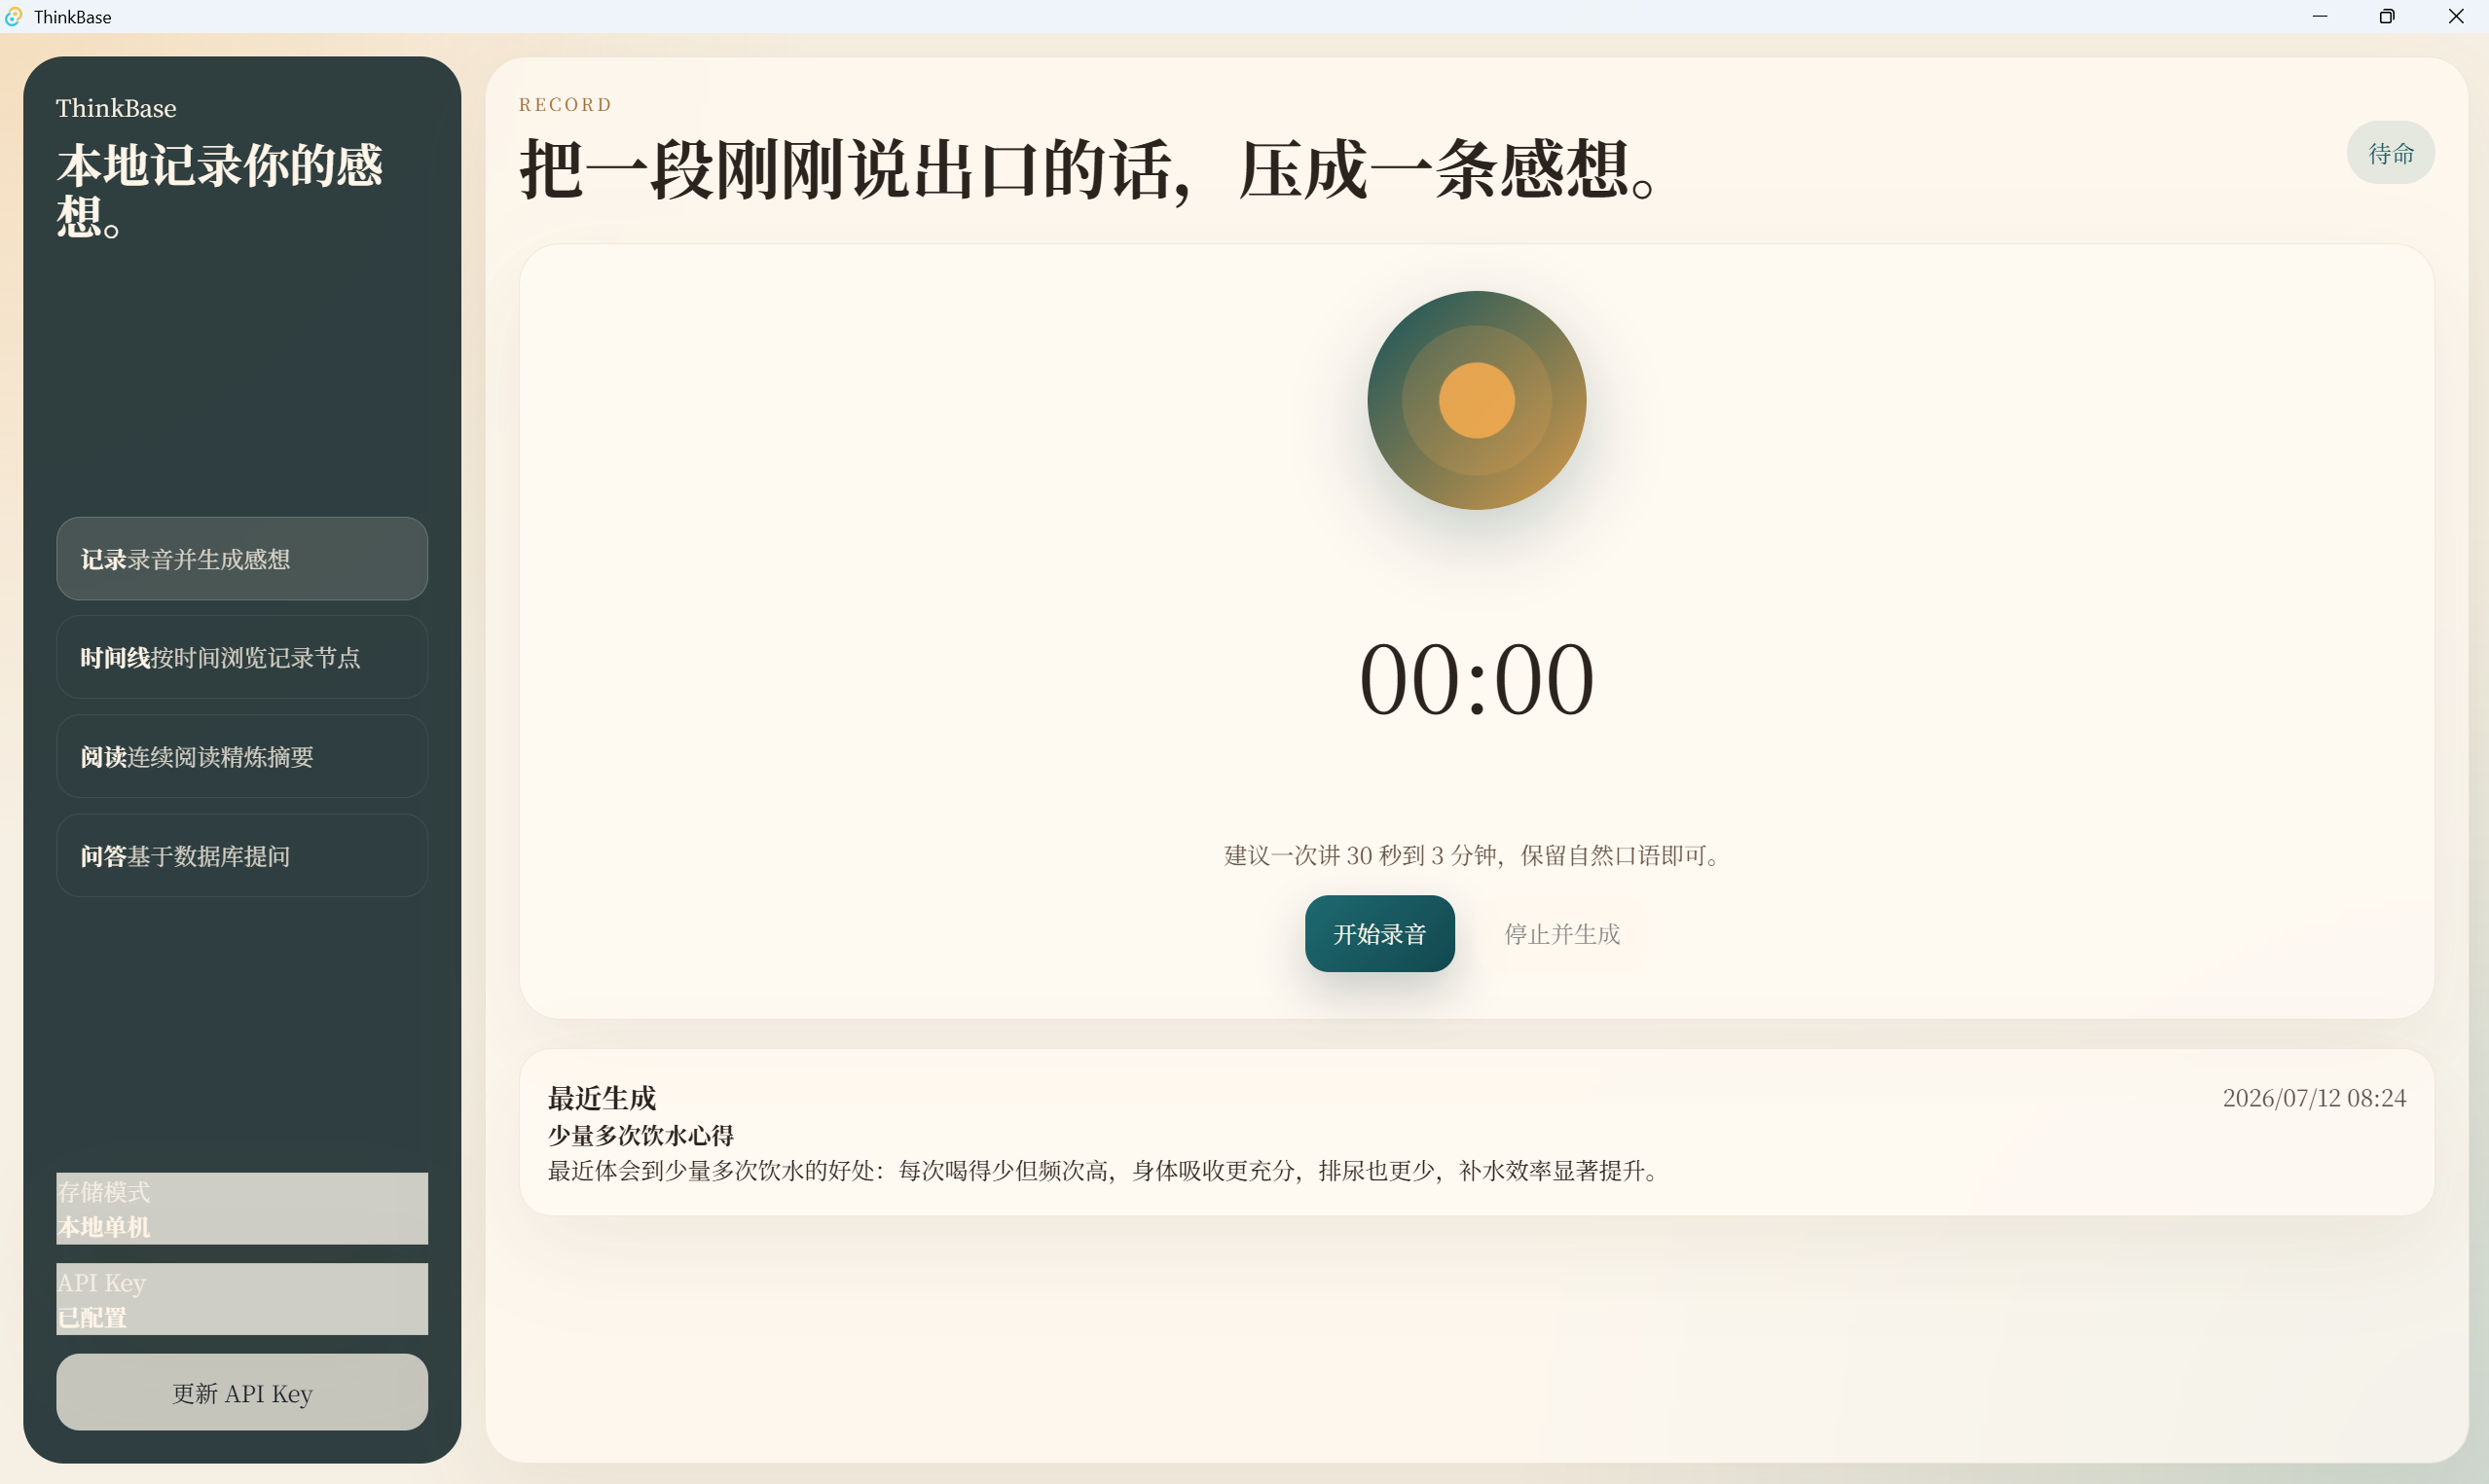Screen dimensions: 2489x1484
Task: Minimize the ThinkBase window
Action: click(x=2319, y=16)
